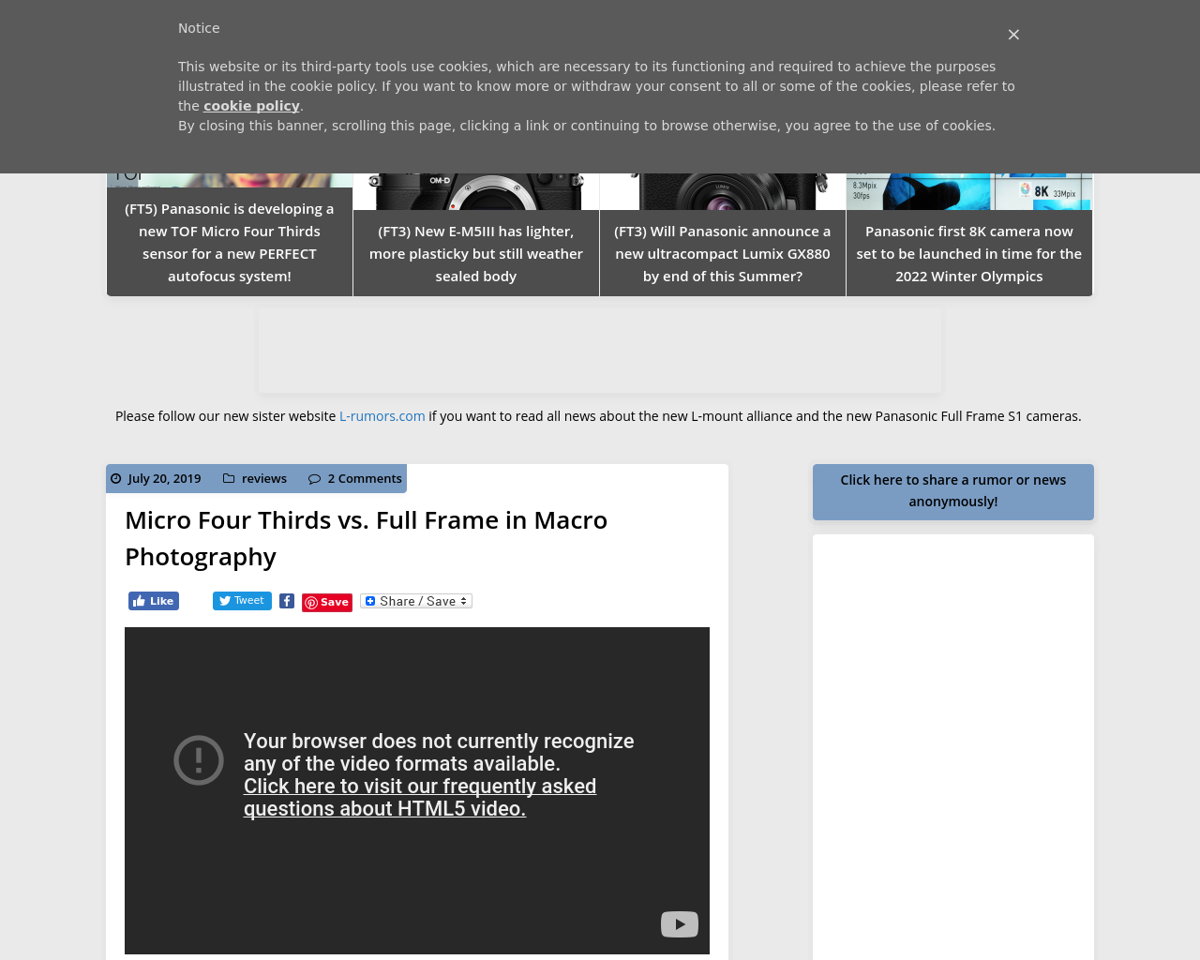
Task: Click the Pinterest icon on the Save button
Action: pos(312,601)
